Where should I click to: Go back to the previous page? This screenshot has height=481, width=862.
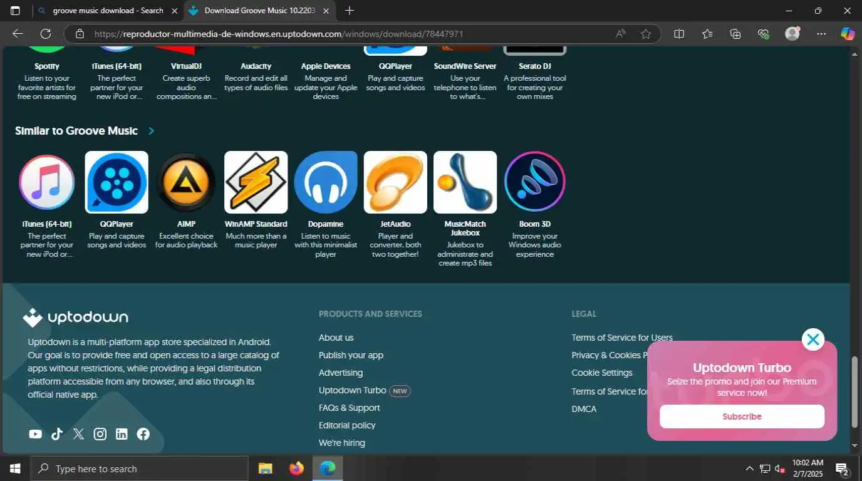pyautogui.click(x=18, y=34)
